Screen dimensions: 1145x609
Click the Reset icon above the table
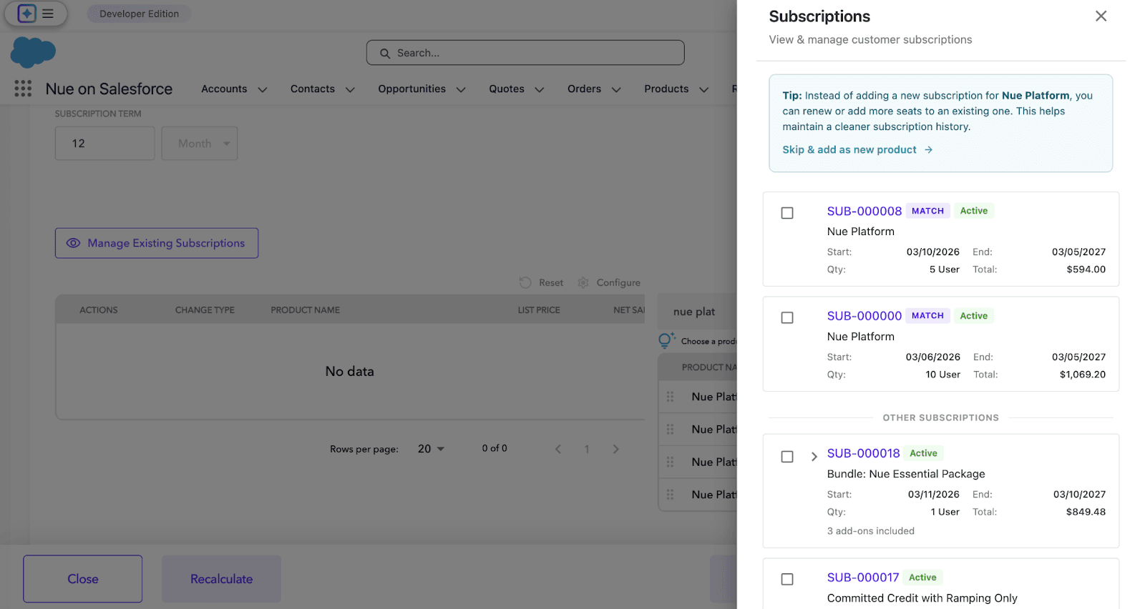[x=525, y=282]
